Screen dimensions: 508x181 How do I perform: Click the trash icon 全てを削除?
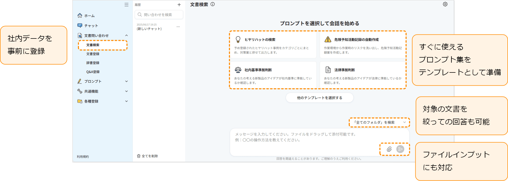point(147,156)
